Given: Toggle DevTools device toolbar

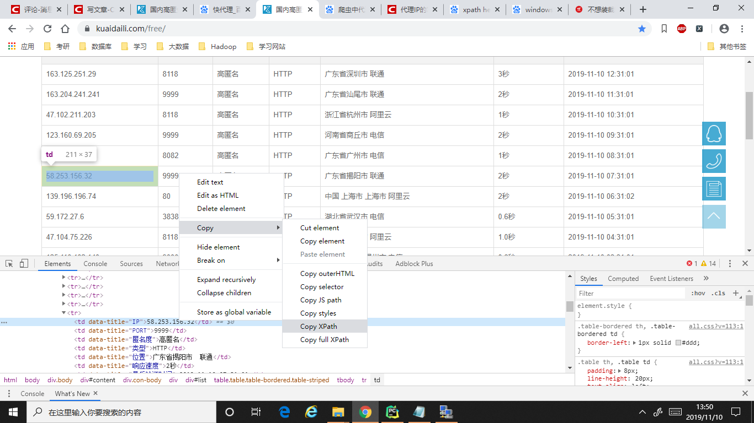Looking at the screenshot, I should point(24,264).
